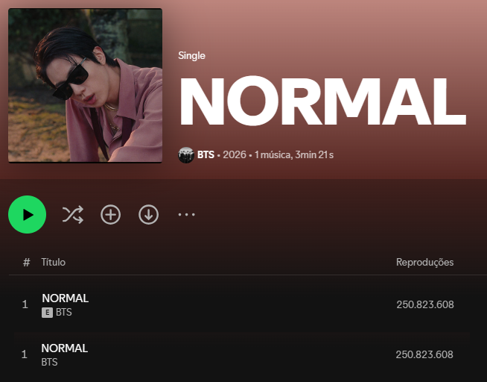Image resolution: width=487 pixels, height=382 pixels.
Task: Click the explicit E badge
Action: pos(47,313)
